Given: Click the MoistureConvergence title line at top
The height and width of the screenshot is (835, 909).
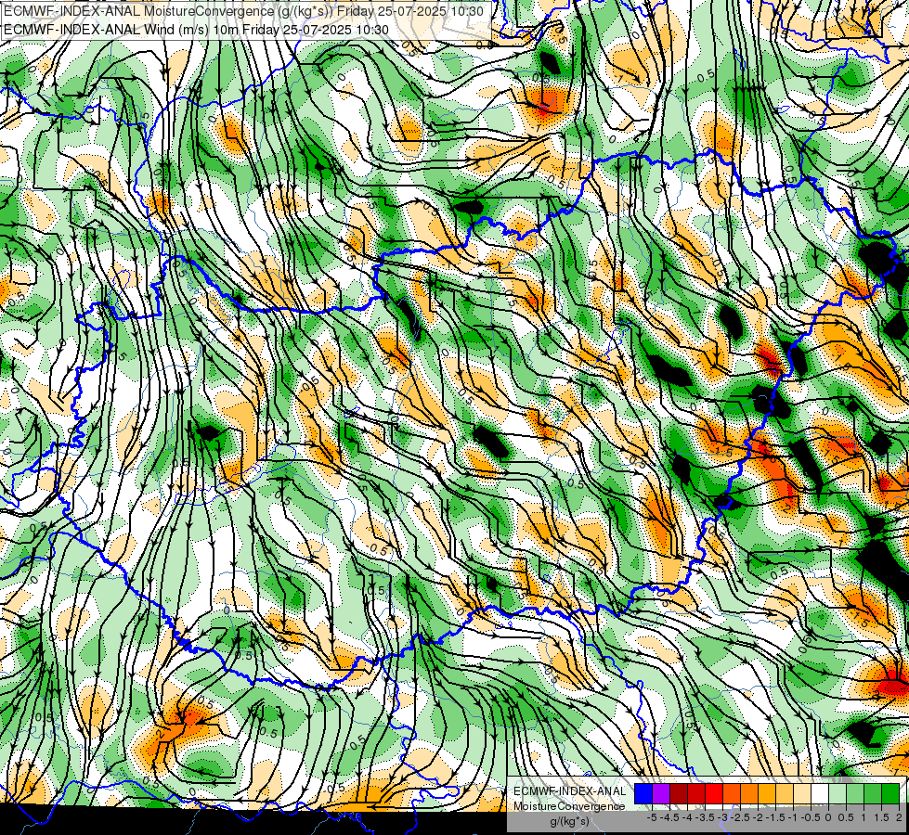Looking at the screenshot, I should [243, 11].
